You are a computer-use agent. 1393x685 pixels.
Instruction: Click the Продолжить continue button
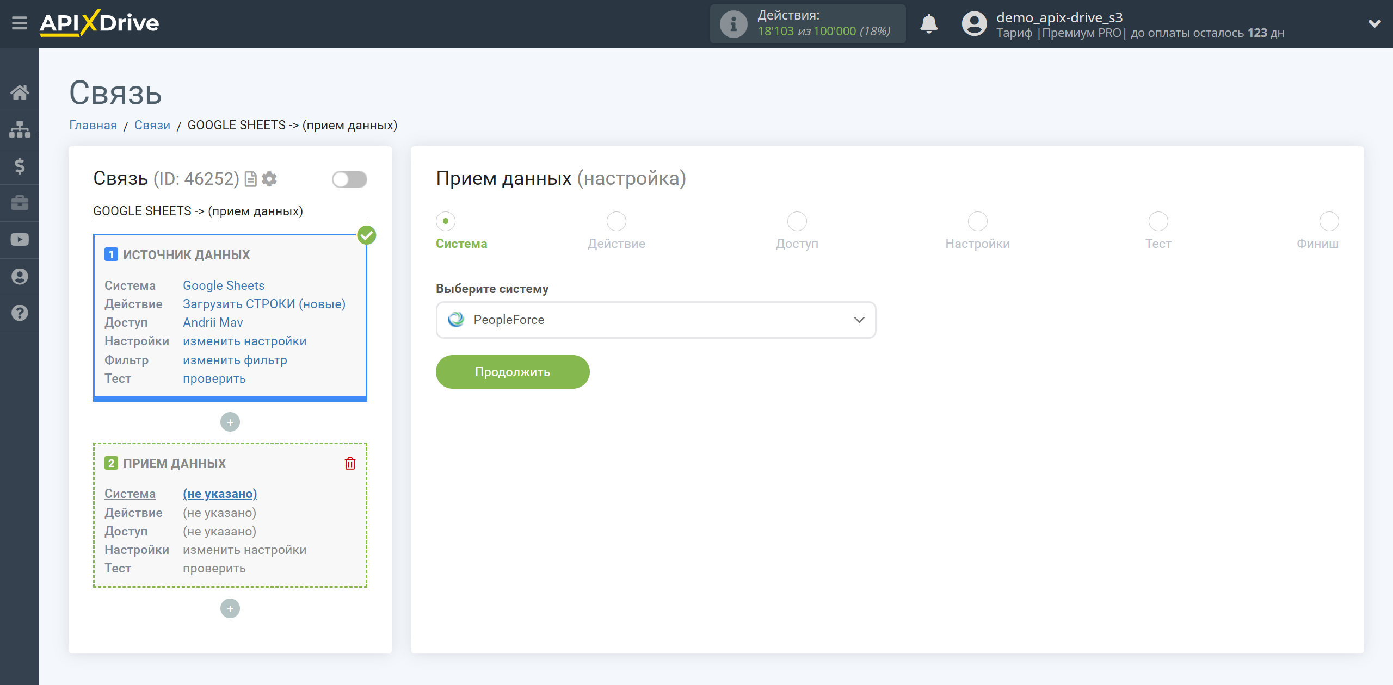[x=513, y=371]
